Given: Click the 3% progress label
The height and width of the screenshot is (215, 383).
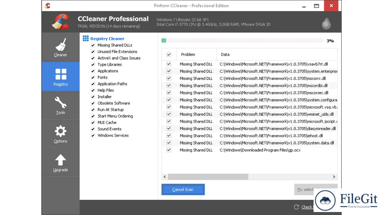Looking at the screenshot, I should pyautogui.click(x=330, y=41).
